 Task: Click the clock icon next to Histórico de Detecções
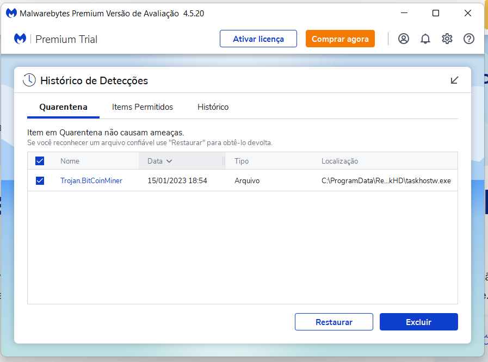pyautogui.click(x=29, y=80)
